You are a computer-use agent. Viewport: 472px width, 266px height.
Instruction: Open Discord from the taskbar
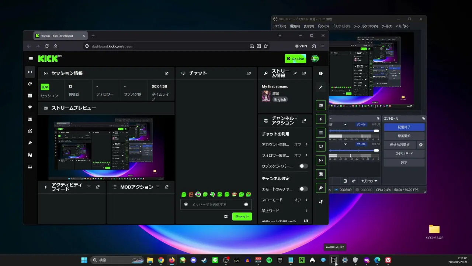[194, 260]
